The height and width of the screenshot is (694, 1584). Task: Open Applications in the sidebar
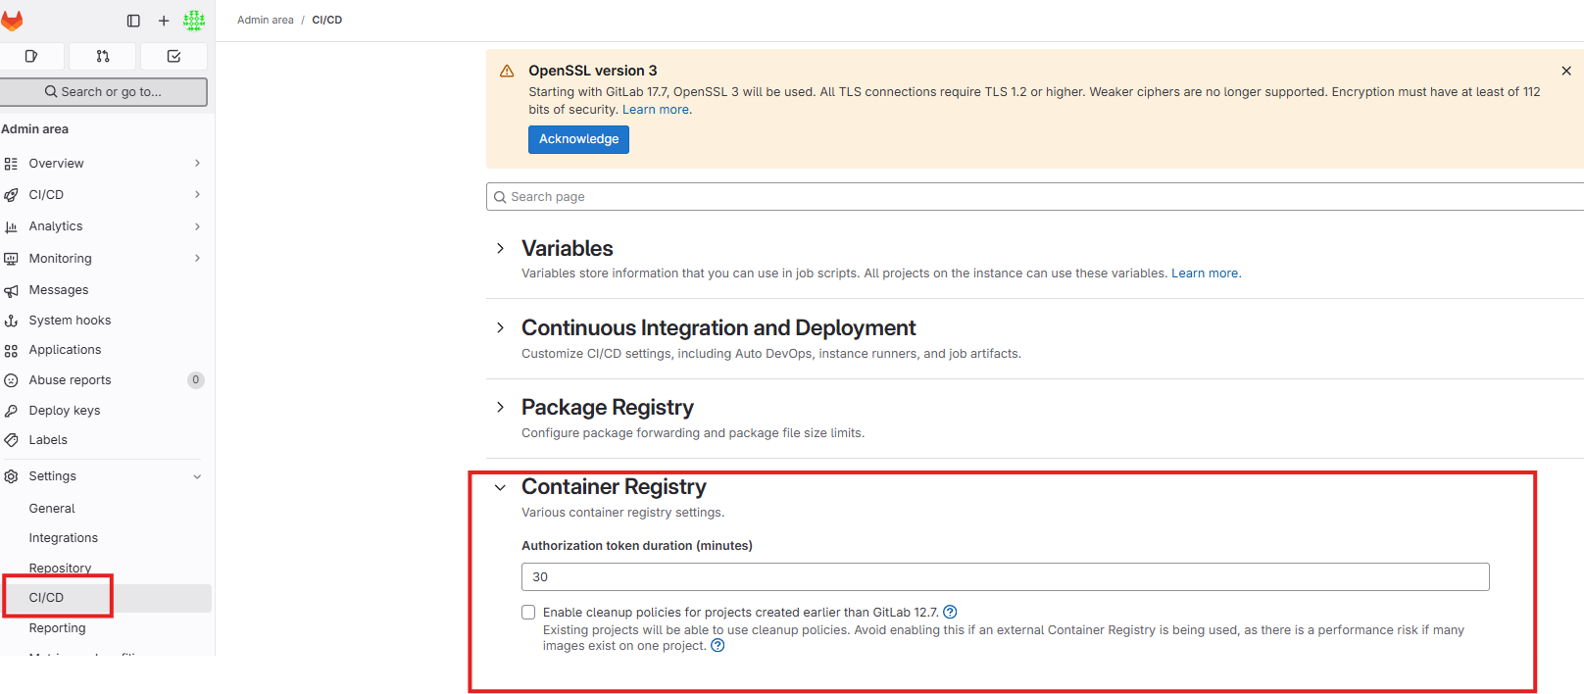tap(65, 350)
